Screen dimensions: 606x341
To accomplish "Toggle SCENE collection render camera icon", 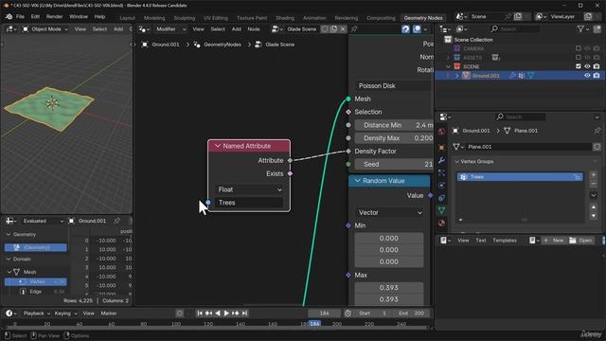I will pyautogui.click(x=597, y=66).
